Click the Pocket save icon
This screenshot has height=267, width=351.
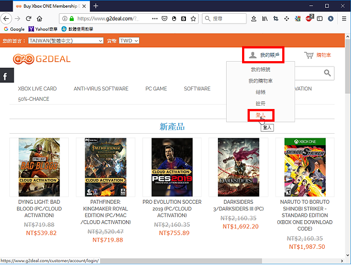point(164,19)
